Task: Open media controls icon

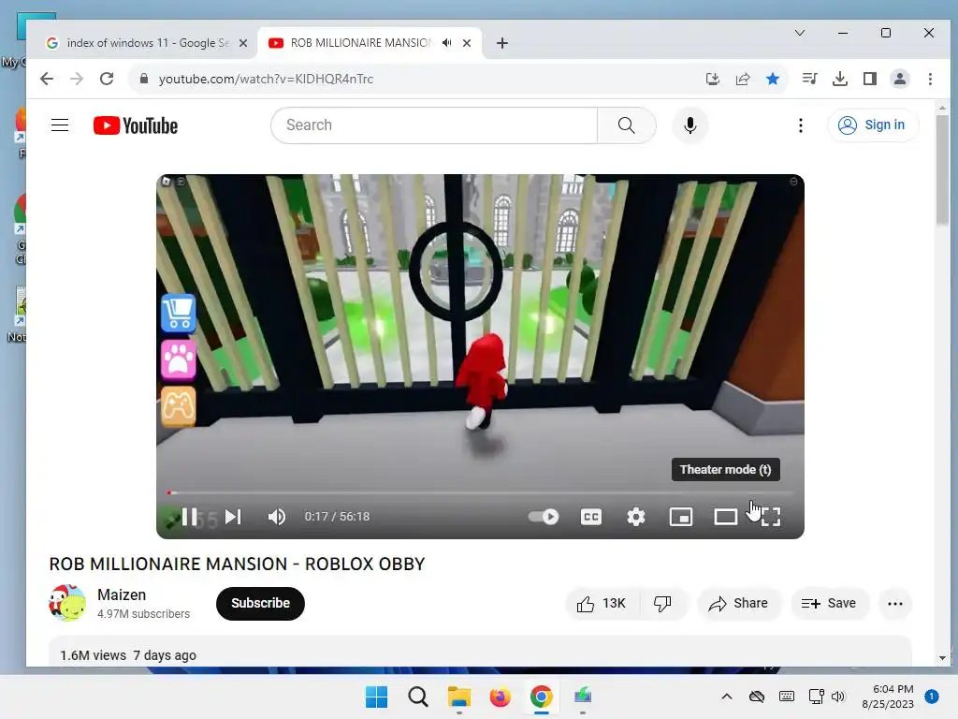Action: pyautogui.click(x=809, y=79)
